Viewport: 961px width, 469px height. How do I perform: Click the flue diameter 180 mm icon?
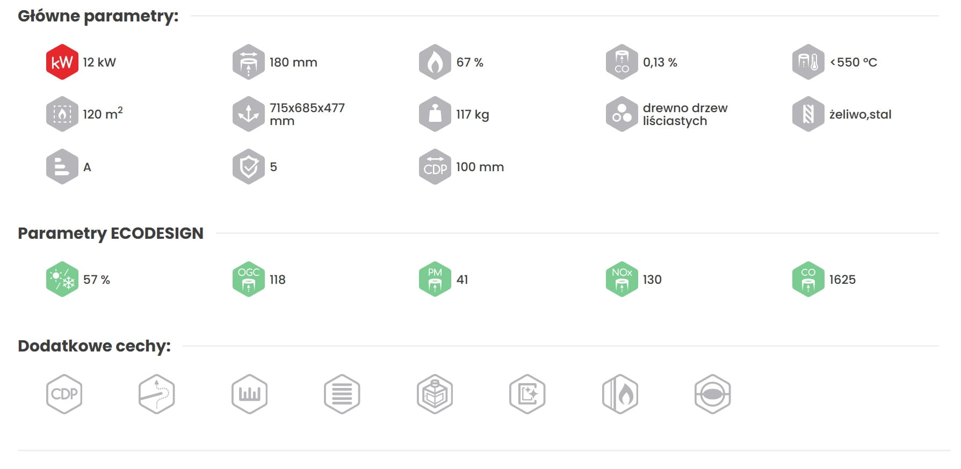point(248,62)
